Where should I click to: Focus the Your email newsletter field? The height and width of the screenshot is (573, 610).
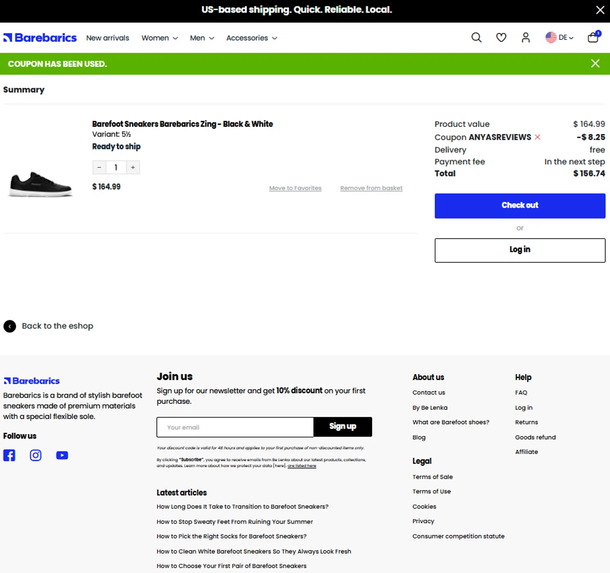(235, 427)
